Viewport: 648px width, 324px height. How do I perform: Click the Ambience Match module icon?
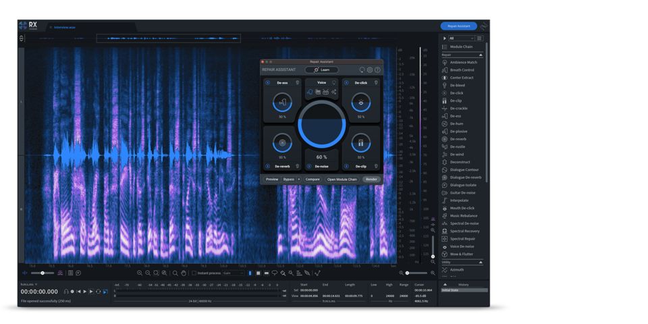(x=444, y=62)
